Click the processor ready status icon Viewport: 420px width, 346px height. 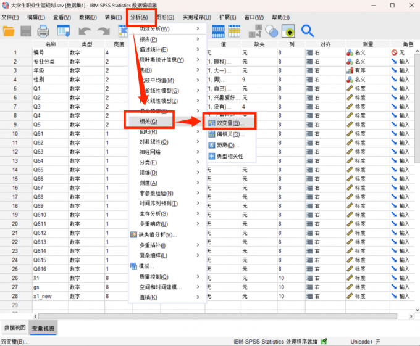click(x=324, y=341)
